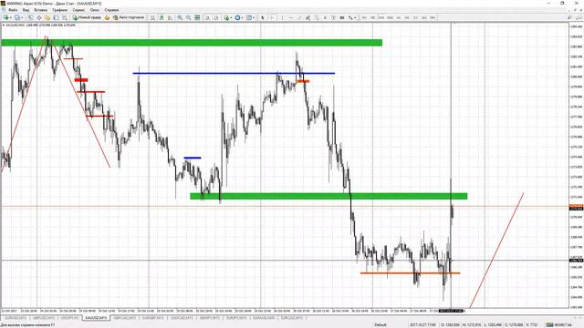Viewport: 584px width, 328px height.
Task: Select the Vertical Line drawing tool
Action: [x=283, y=17]
